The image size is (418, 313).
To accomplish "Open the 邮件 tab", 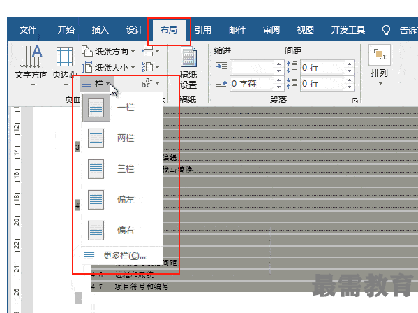I will point(237,29).
